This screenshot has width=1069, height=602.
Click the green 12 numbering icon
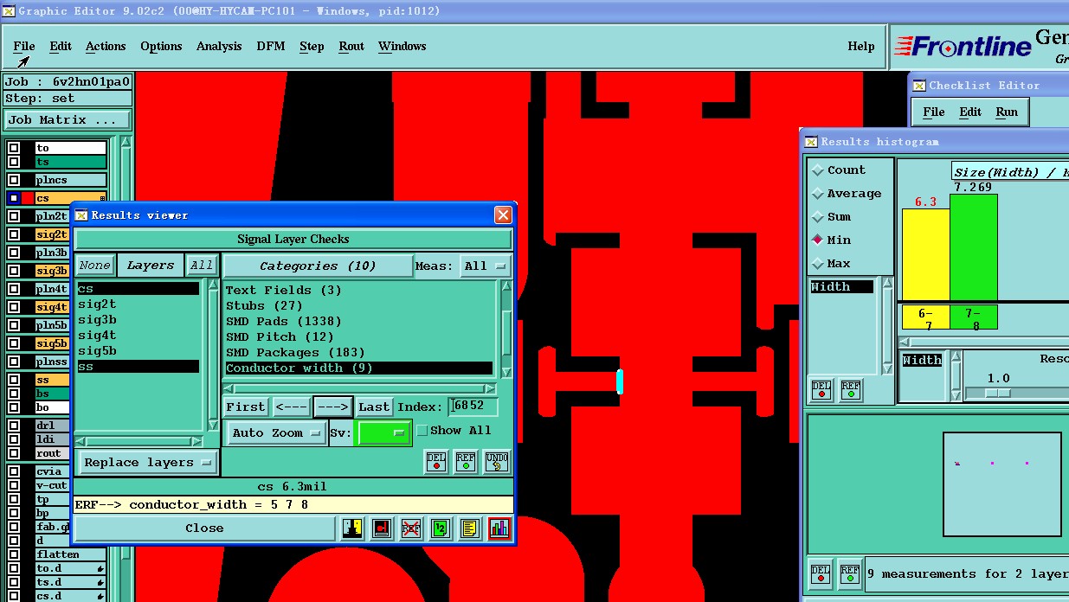pyautogui.click(x=441, y=528)
